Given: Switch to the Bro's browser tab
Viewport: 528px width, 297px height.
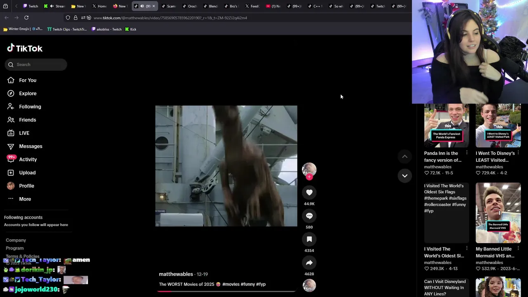Looking at the screenshot, I should pos(231,6).
